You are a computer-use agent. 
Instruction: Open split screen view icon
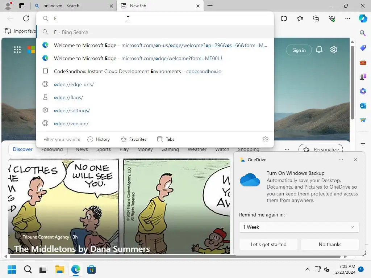pyautogui.click(x=284, y=18)
